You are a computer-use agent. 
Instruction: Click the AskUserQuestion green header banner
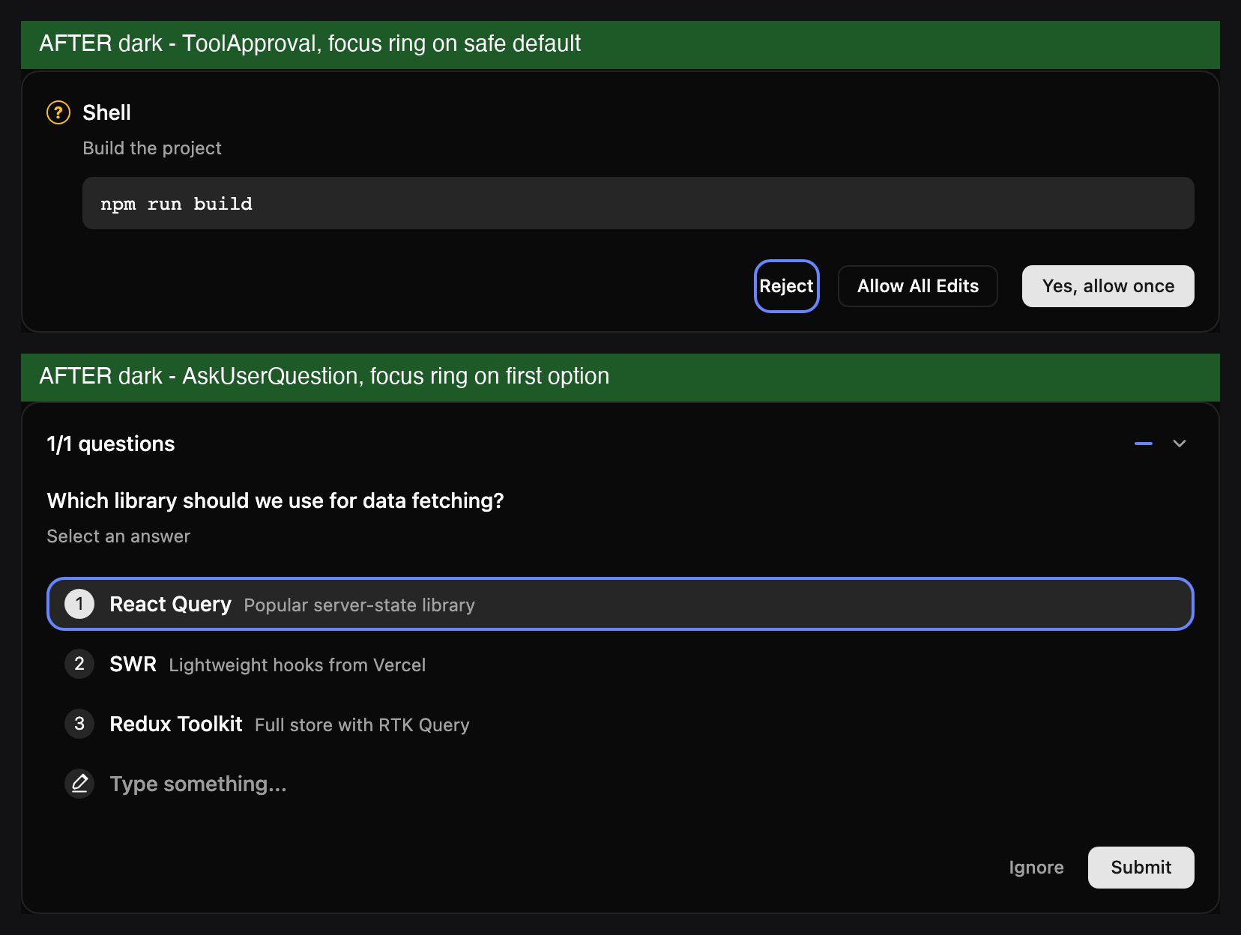click(620, 377)
